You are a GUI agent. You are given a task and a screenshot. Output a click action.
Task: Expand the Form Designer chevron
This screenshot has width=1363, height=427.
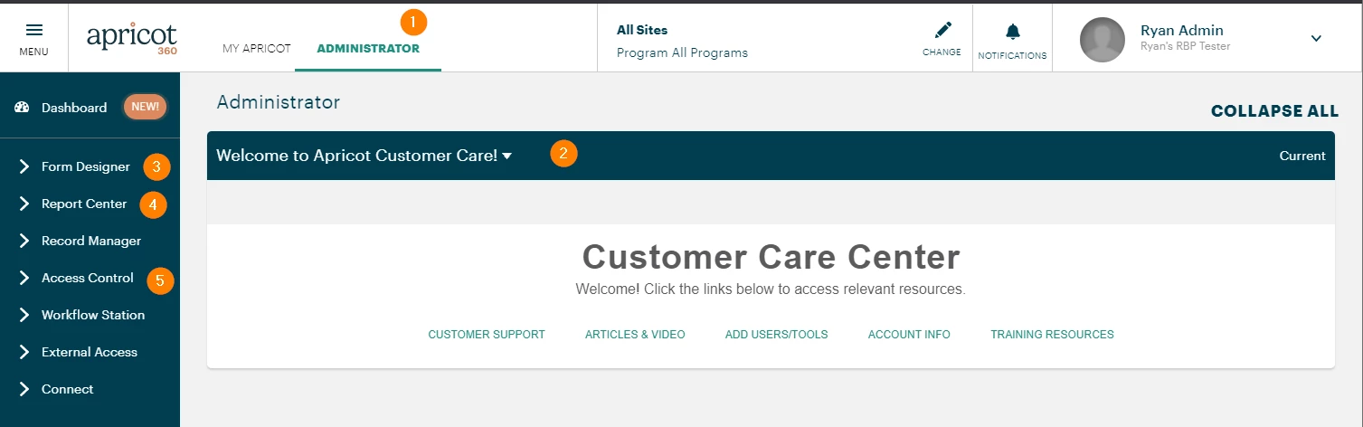(x=24, y=166)
